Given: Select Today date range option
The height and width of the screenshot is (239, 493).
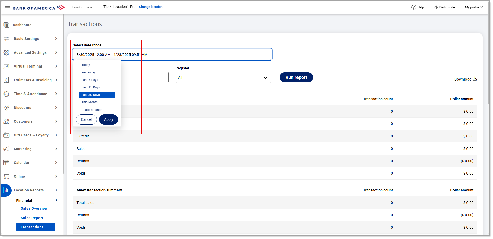Looking at the screenshot, I should [x=97, y=65].
